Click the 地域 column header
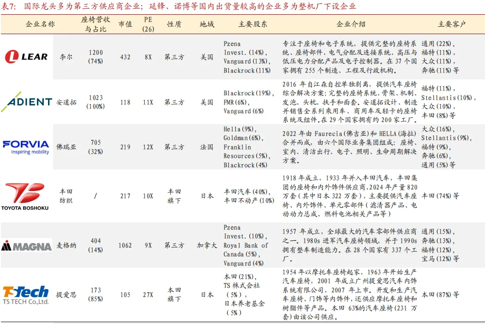Viewport: 485px width, 324px height. (x=207, y=24)
